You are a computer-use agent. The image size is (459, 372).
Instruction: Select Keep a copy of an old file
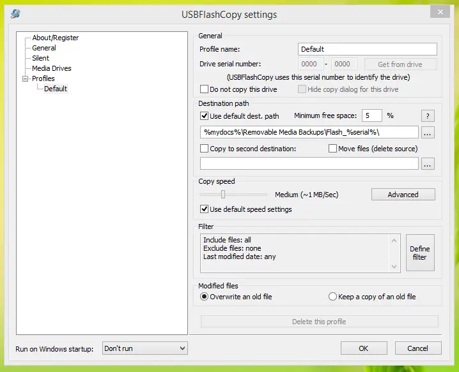pyautogui.click(x=332, y=297)
